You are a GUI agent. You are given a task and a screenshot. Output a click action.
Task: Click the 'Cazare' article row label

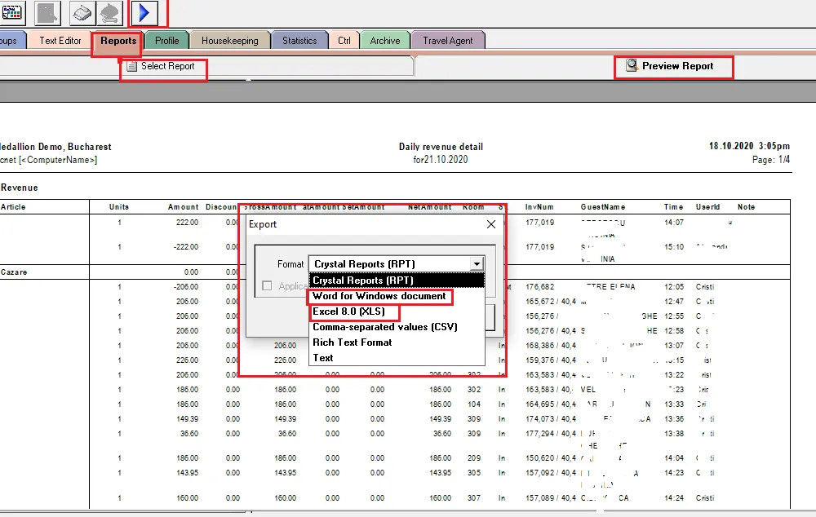[x=14, y=272]
